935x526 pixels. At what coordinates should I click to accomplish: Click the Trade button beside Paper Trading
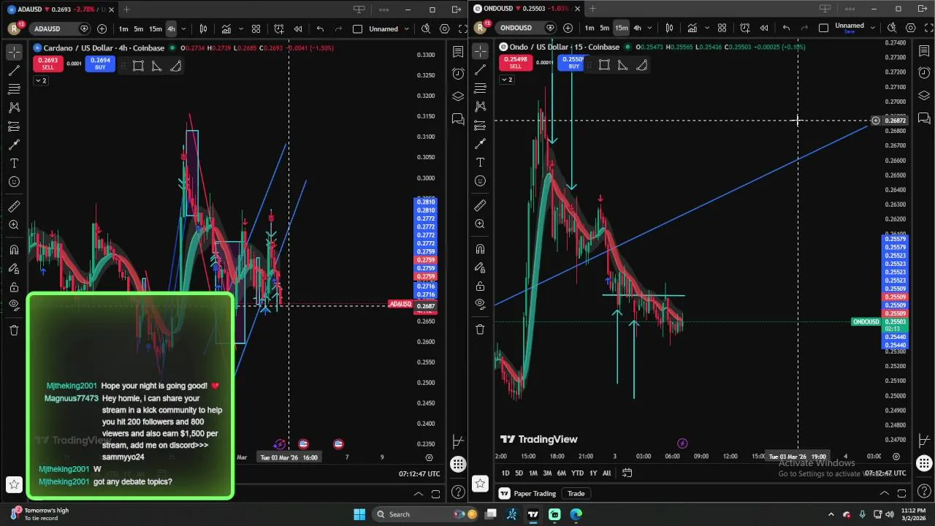point(576,493)
